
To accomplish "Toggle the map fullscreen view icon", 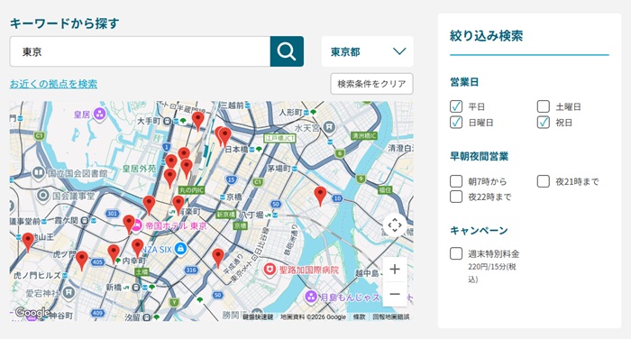I will (395, 225).
